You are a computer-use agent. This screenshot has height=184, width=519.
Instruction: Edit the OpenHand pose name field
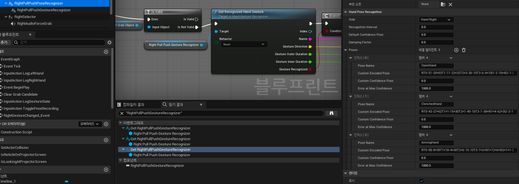(x=436, y=66)
